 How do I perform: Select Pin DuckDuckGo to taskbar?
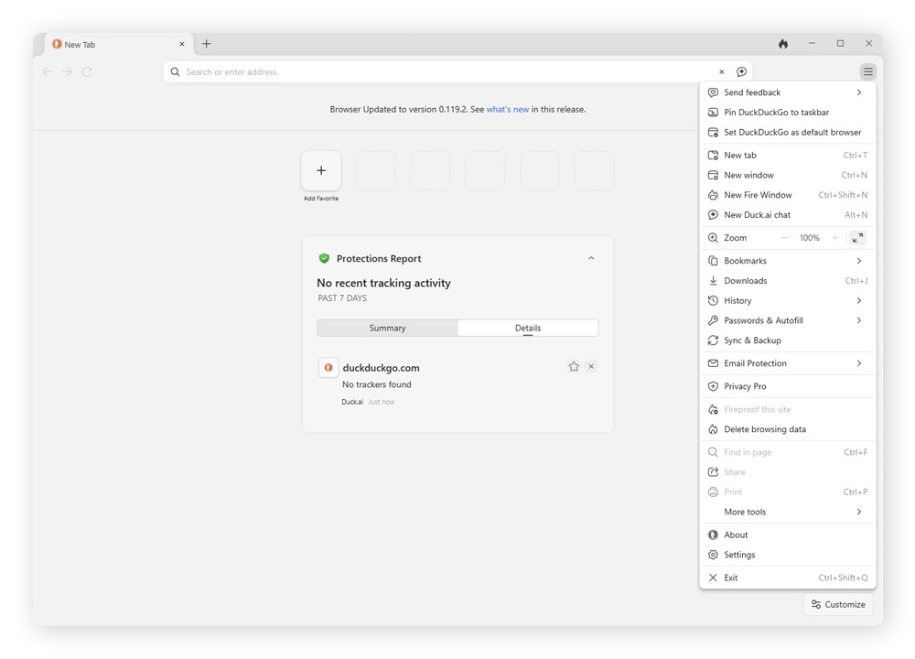point(788,112)
